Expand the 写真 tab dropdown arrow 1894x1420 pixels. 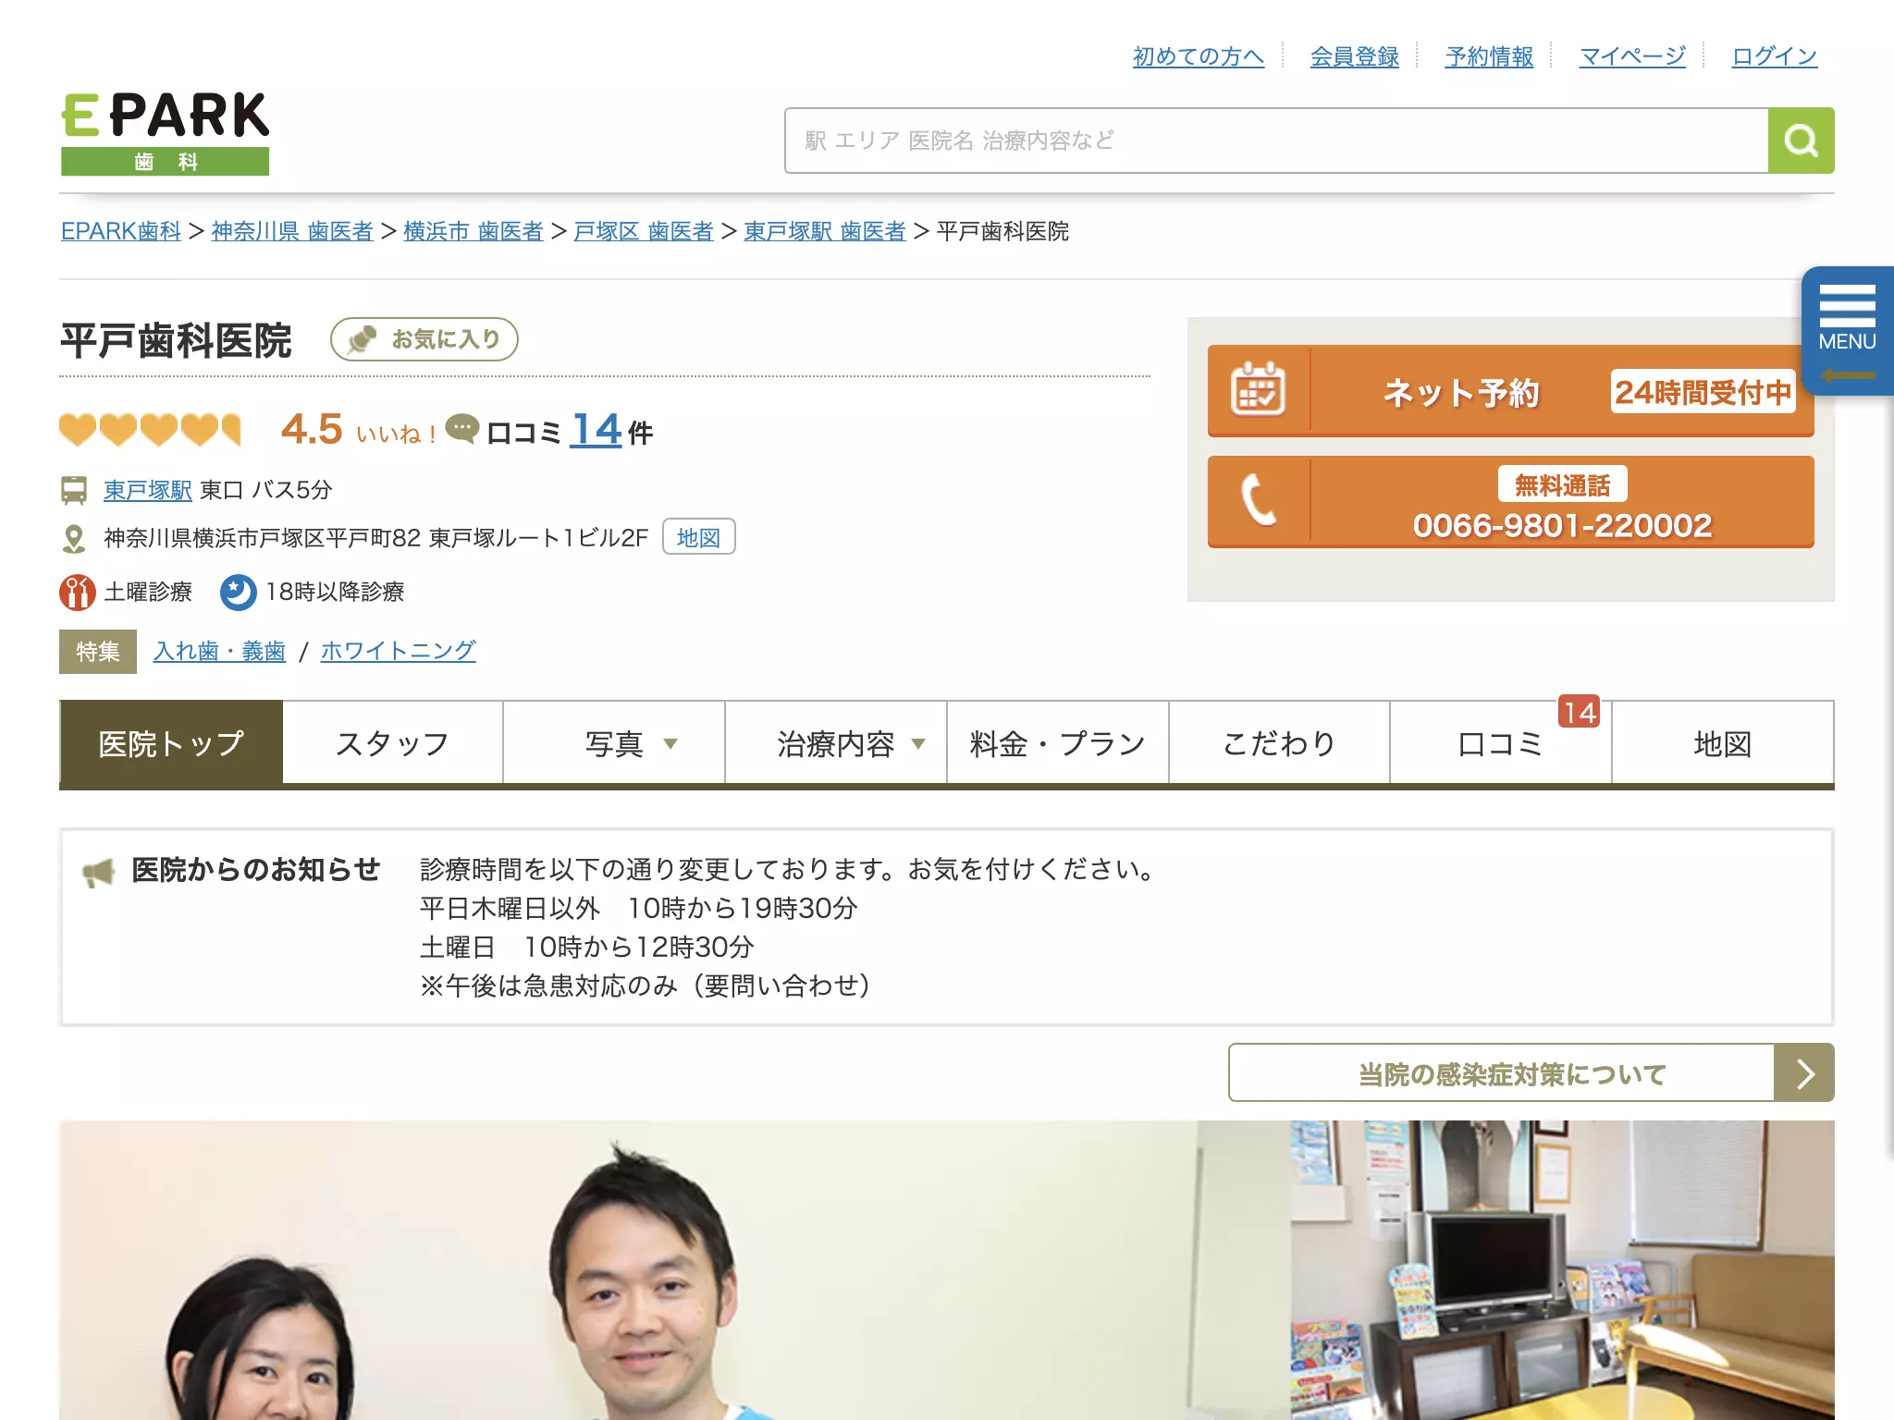pos(671,744)
